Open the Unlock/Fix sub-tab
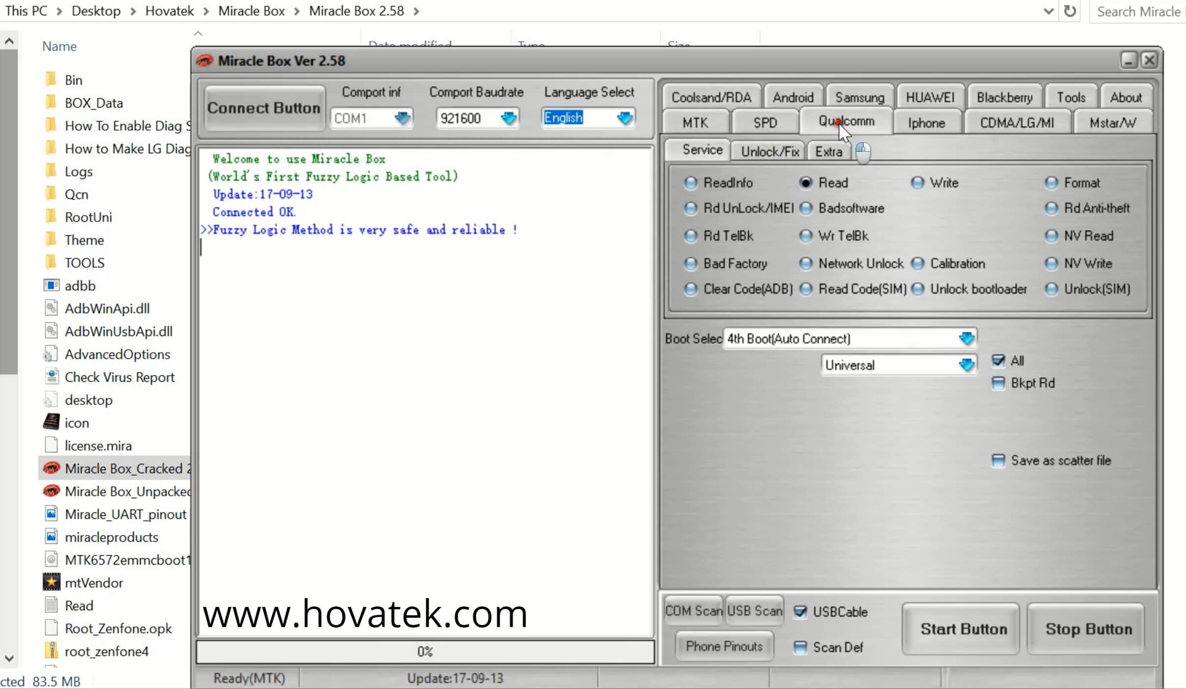This screenshot has height=689, width=1186. (x=770, y=152)
